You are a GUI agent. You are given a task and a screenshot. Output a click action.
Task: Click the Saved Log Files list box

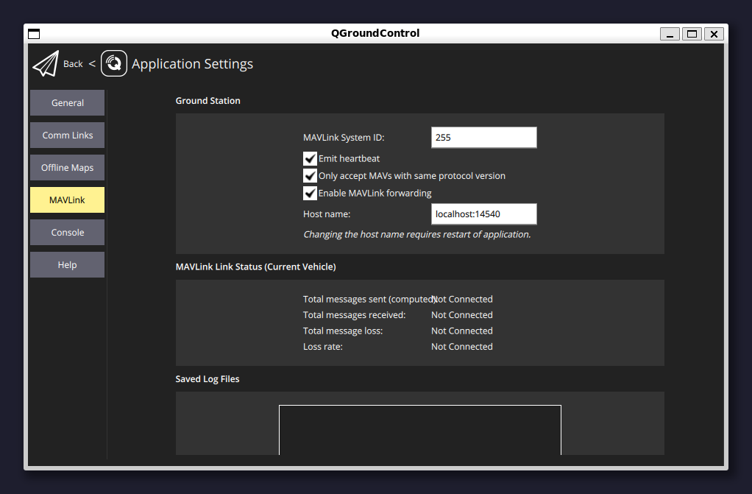420,430
